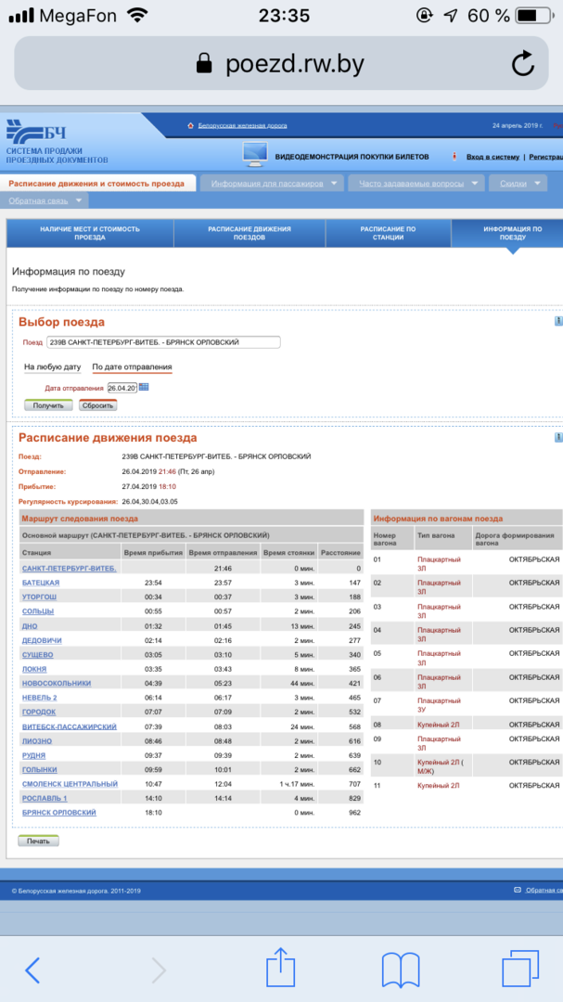Expand 'Часто задаваемые вопросы' dropdown menu
Screen dimensions: 563x1002
pyautogui.click(x=416, y=184)
